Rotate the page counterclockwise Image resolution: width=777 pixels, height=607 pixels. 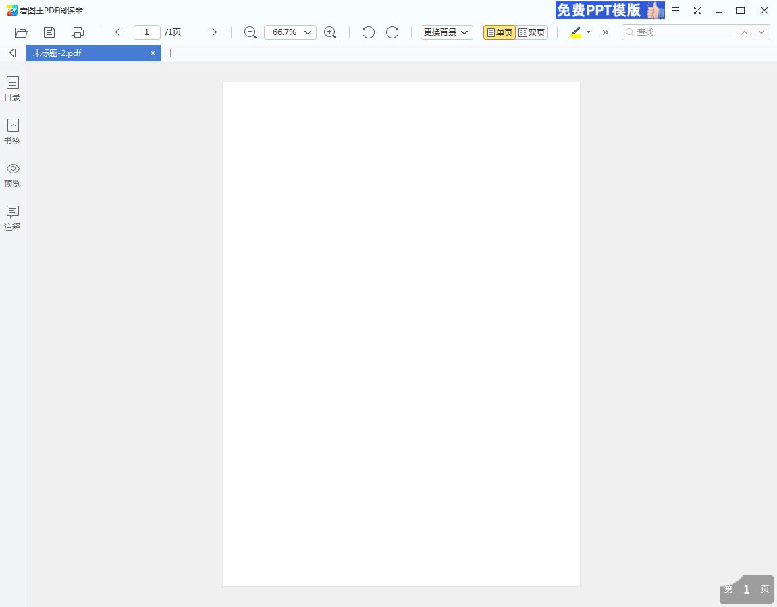368,32
